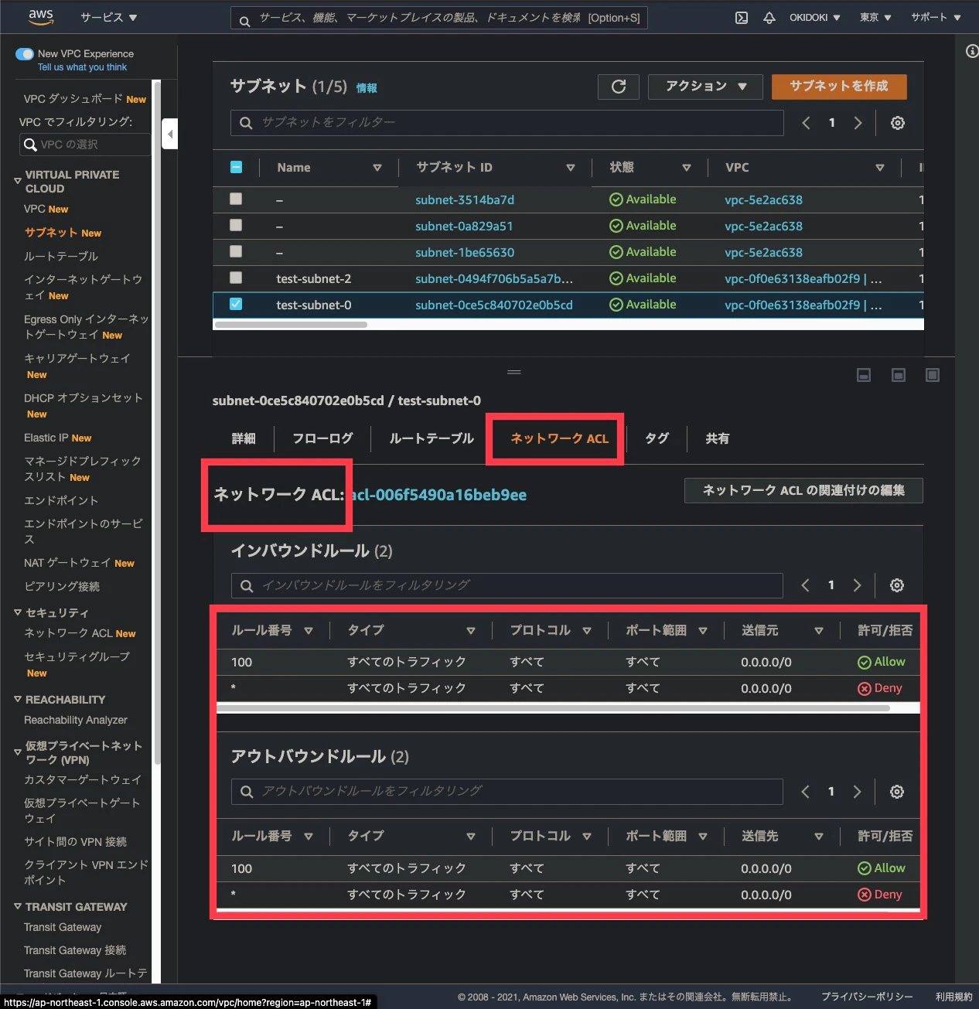Viewport: 979px width, 1009px height.
Task: Collapse the TRANSIT GATEWAY sidebar section
Action: [x=18, y=906]
